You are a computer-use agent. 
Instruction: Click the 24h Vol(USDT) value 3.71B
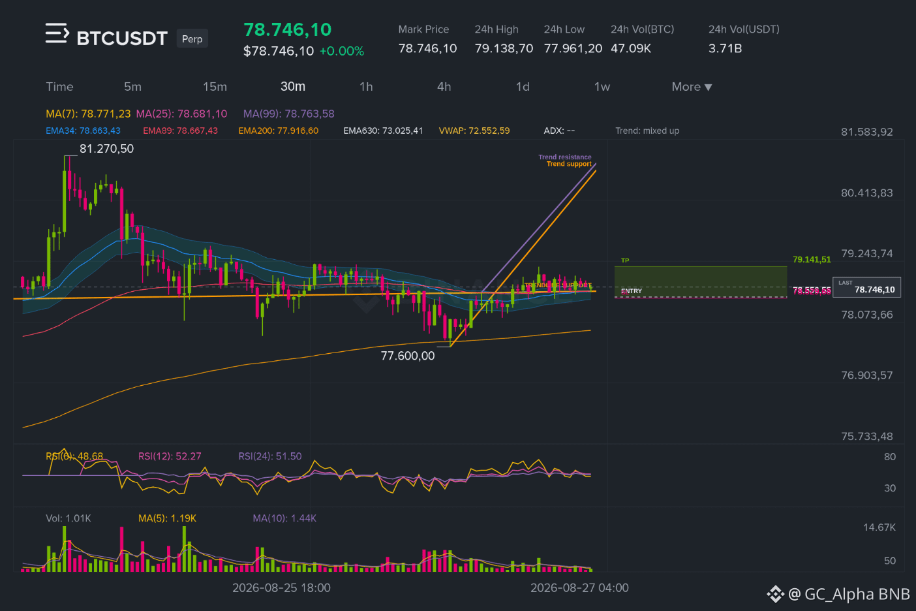[x=725, y=48]
